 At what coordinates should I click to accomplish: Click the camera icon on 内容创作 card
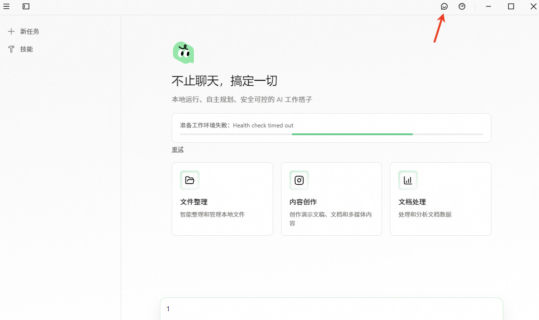tap(299, 180)
